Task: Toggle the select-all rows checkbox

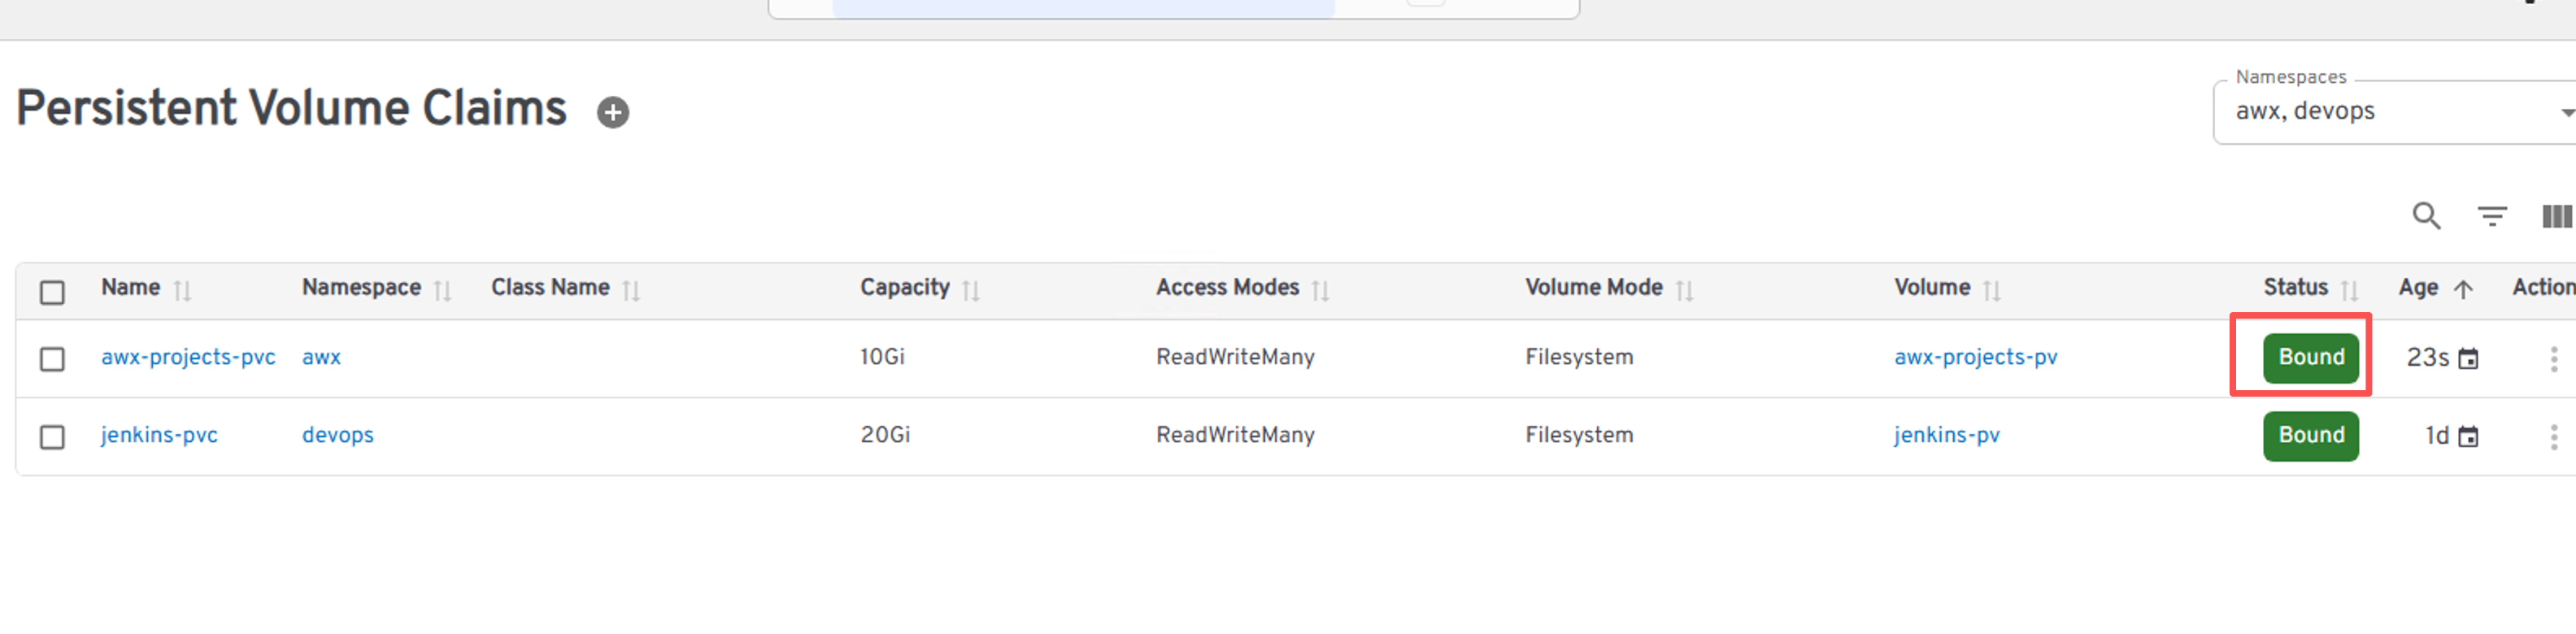Action: point(52,292)
